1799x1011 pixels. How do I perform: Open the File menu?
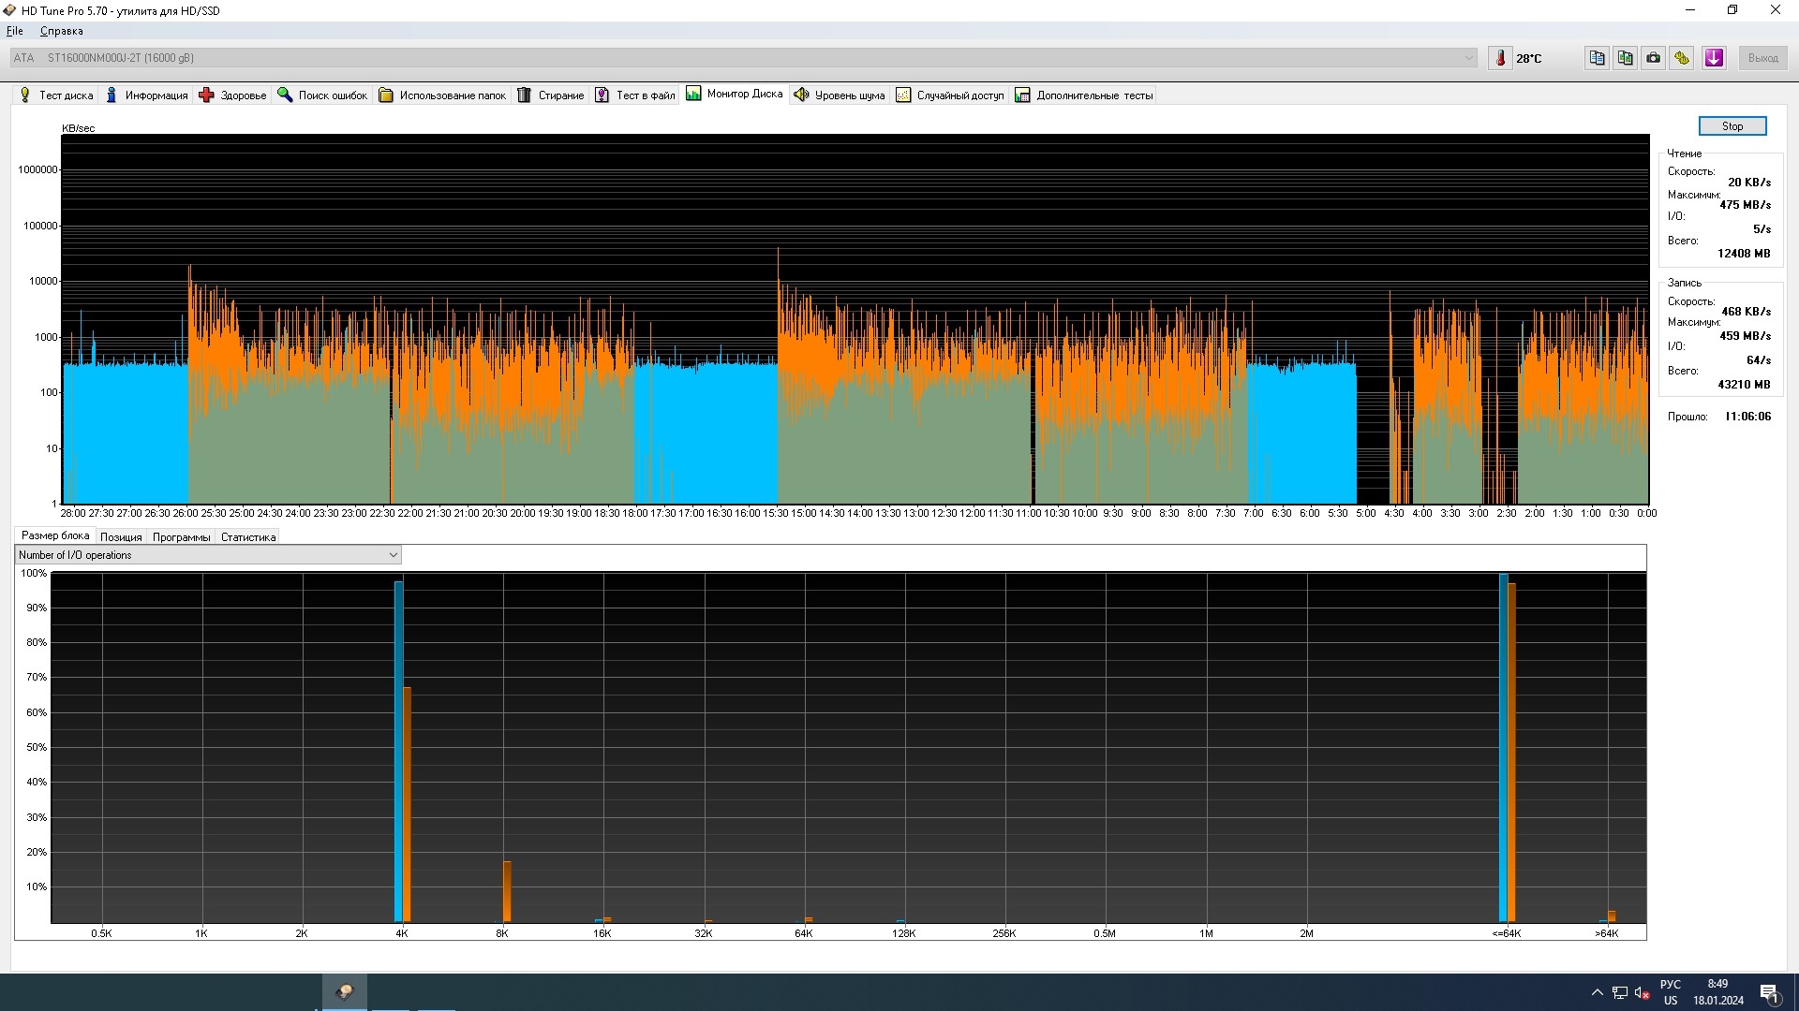click(15, 31)
